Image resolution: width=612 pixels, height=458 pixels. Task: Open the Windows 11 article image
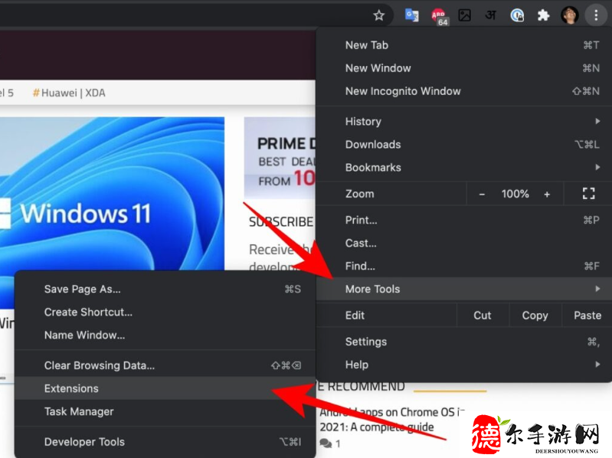pyautogui.click(x=112, y=193)
